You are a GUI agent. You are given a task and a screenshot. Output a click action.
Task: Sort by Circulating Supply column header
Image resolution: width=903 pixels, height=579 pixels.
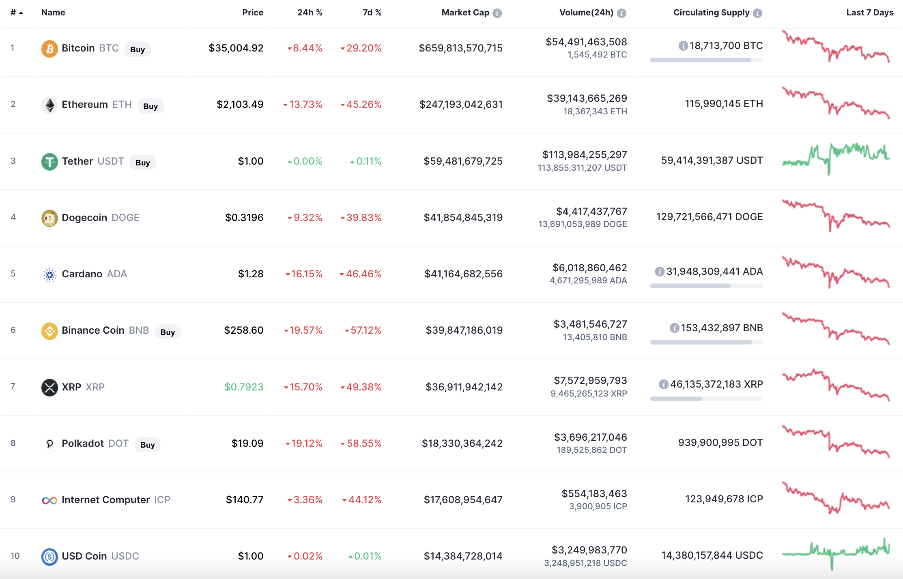pyautogui.click(x=712, y=13)
